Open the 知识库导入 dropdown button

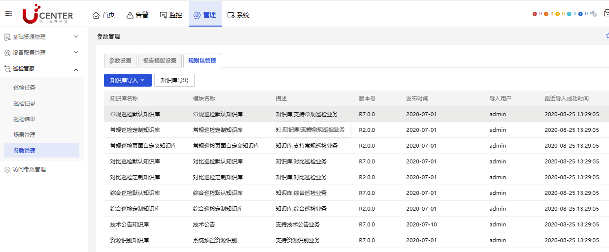[128, 80]
